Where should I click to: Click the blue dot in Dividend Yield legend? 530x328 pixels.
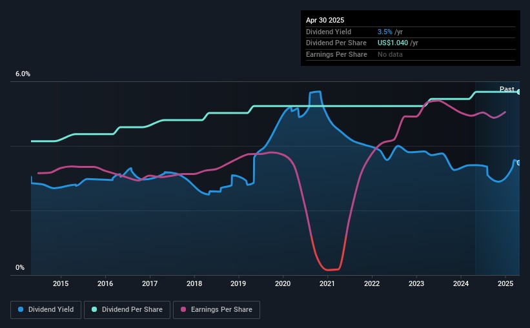(21, 310)
